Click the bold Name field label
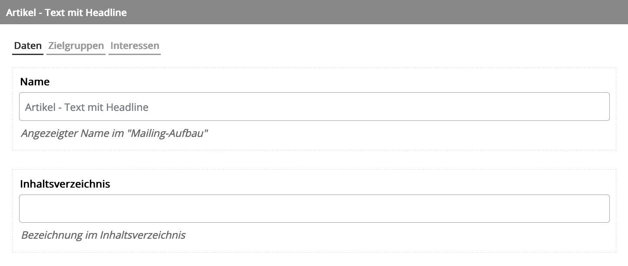The image size is (628, 266). [x=35, y=81]
